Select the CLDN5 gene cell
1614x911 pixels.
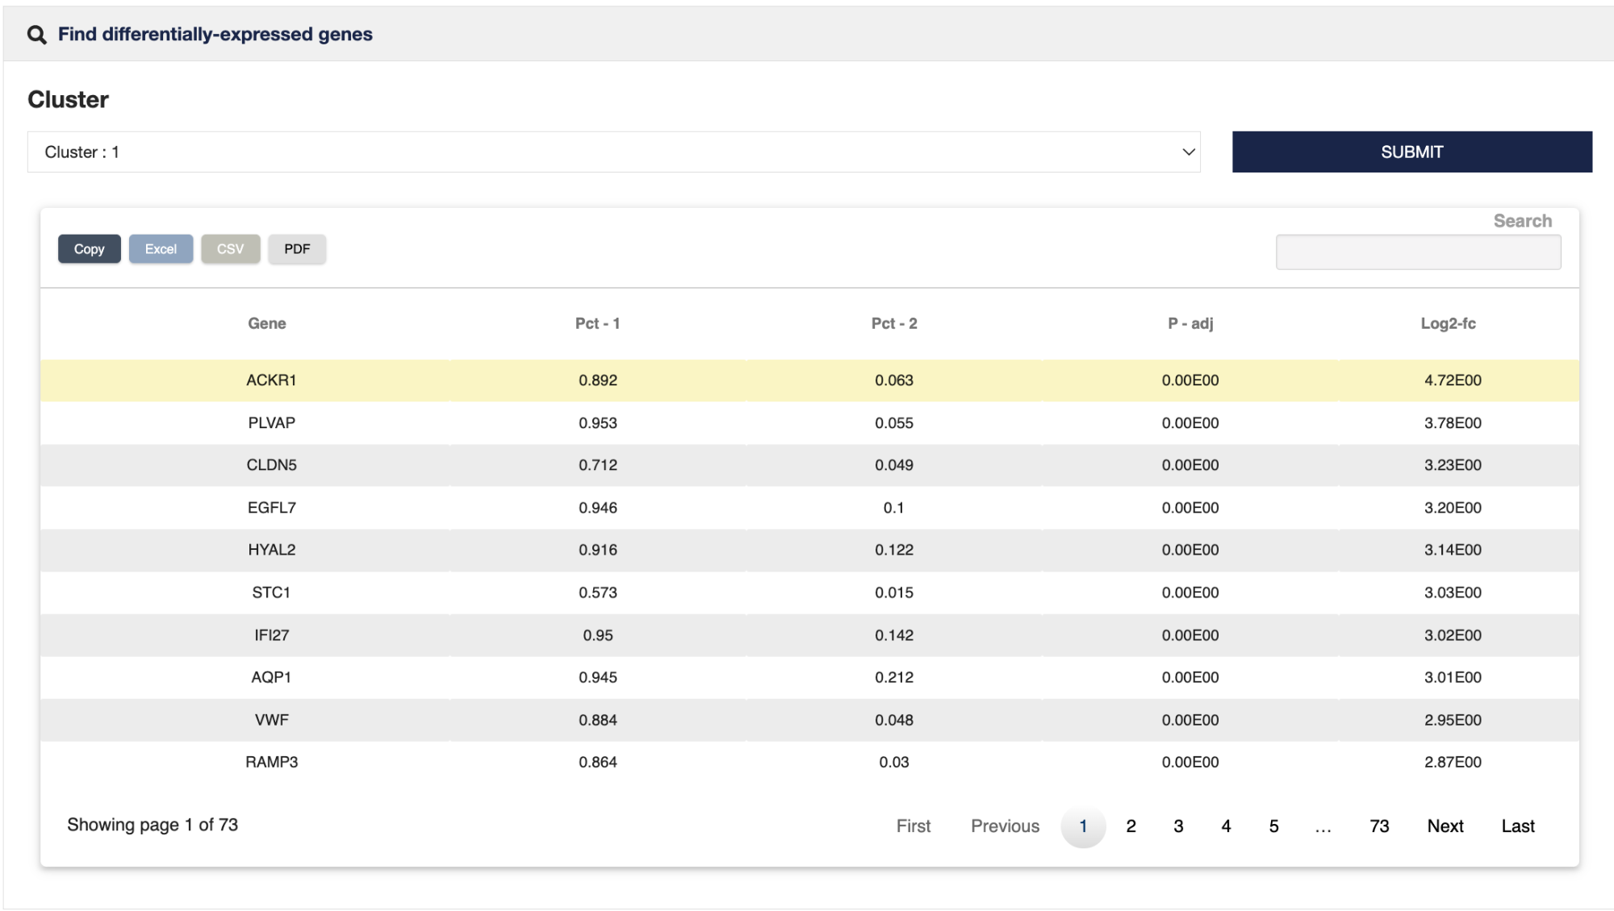click(271, 465)
